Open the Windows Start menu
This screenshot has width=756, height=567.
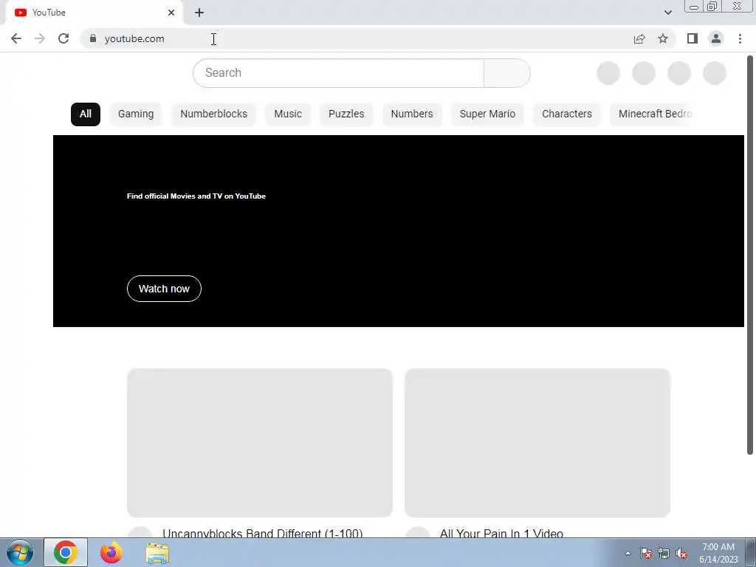[x=20, y=552]
